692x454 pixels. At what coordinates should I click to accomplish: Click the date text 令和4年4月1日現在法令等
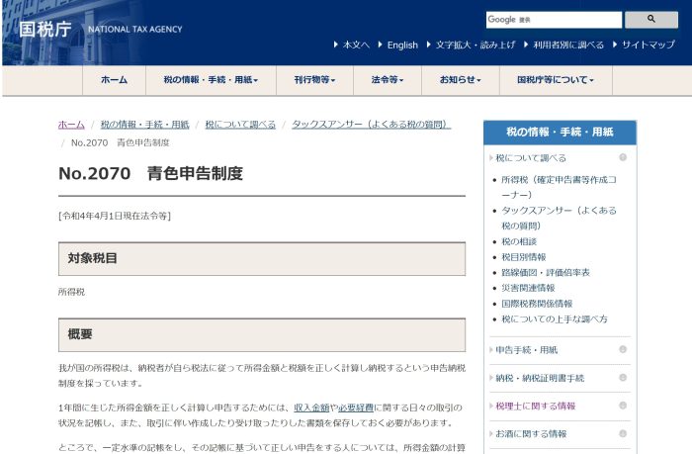point(115,216)
